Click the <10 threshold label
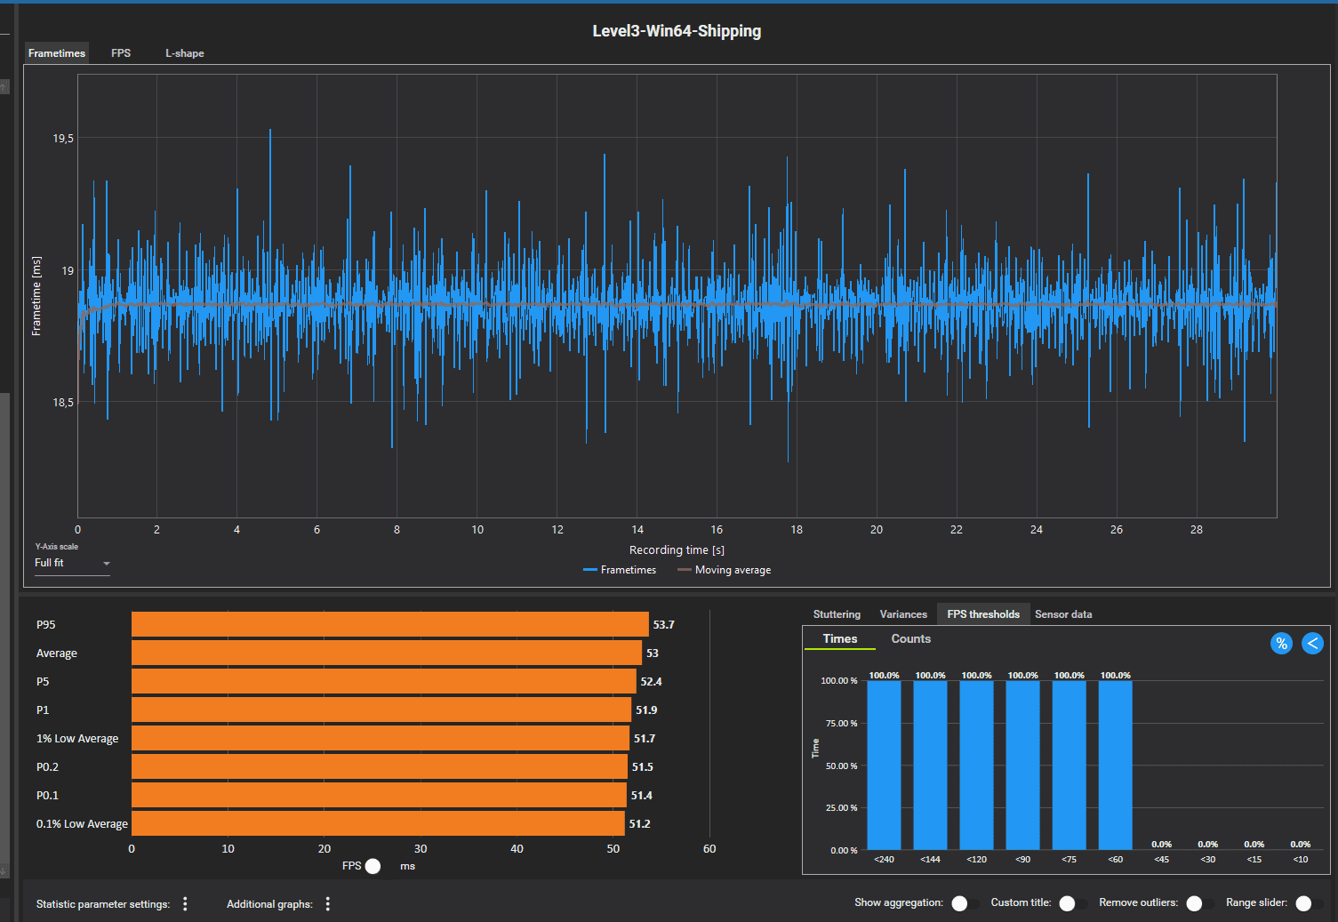Image resolution: width=1338 pixels, height=922 pixels. (1300, 859)
